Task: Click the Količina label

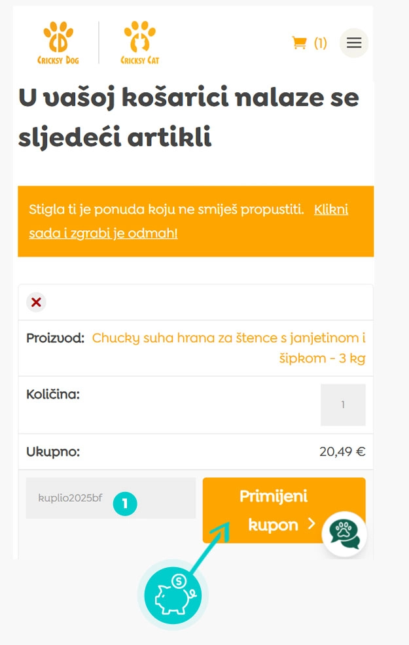Action: (x=53, y=394)
